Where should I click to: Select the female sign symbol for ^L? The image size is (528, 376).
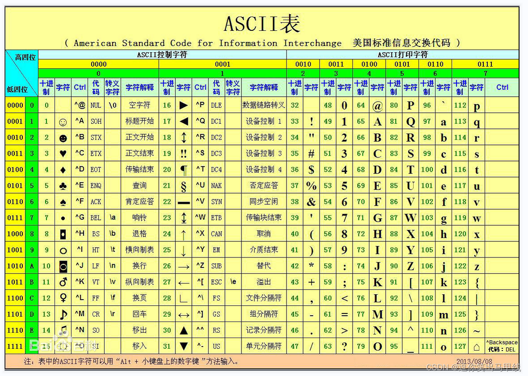(x=63, y=298)
